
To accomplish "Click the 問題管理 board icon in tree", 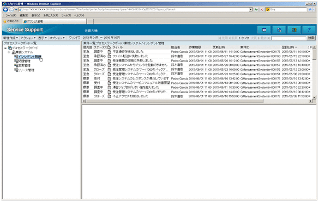I will click(16, 61).
